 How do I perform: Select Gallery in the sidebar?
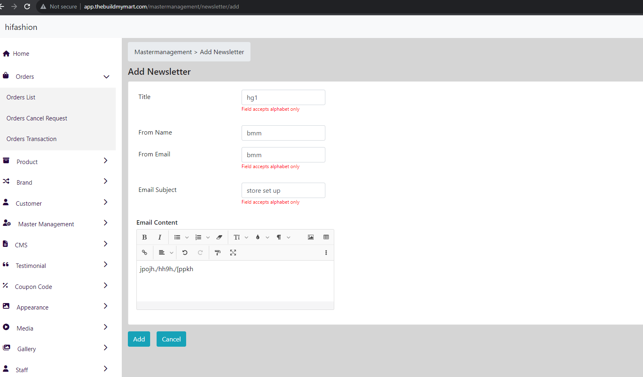(x=27, y=349)
